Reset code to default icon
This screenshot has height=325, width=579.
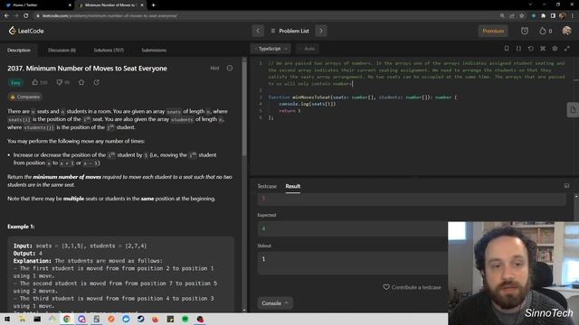(x=531, y=49)
